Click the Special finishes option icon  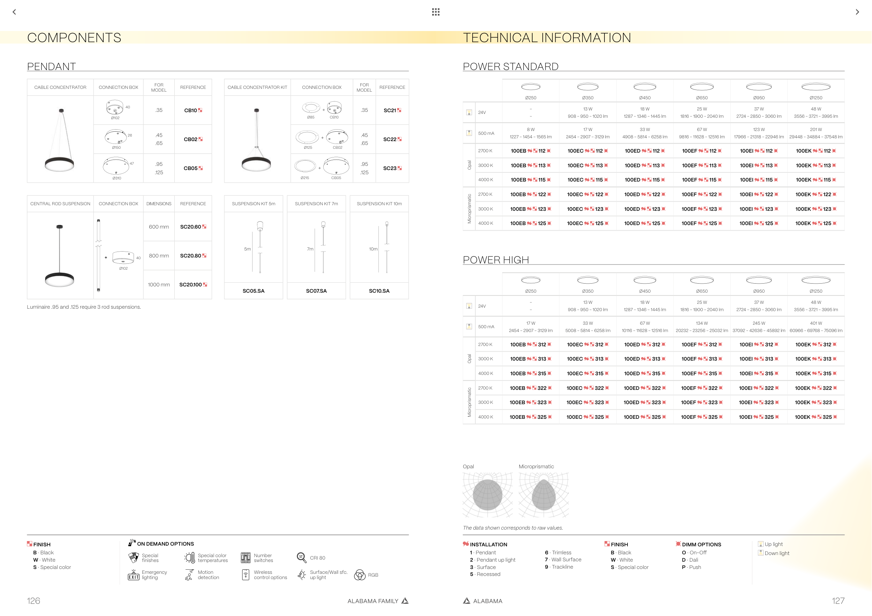134,557
